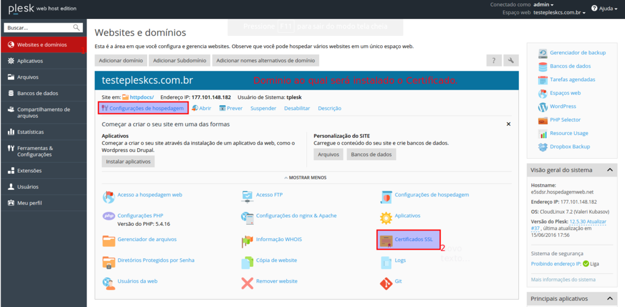Open Gerenciador de backup link

click(x=578, y=52)
